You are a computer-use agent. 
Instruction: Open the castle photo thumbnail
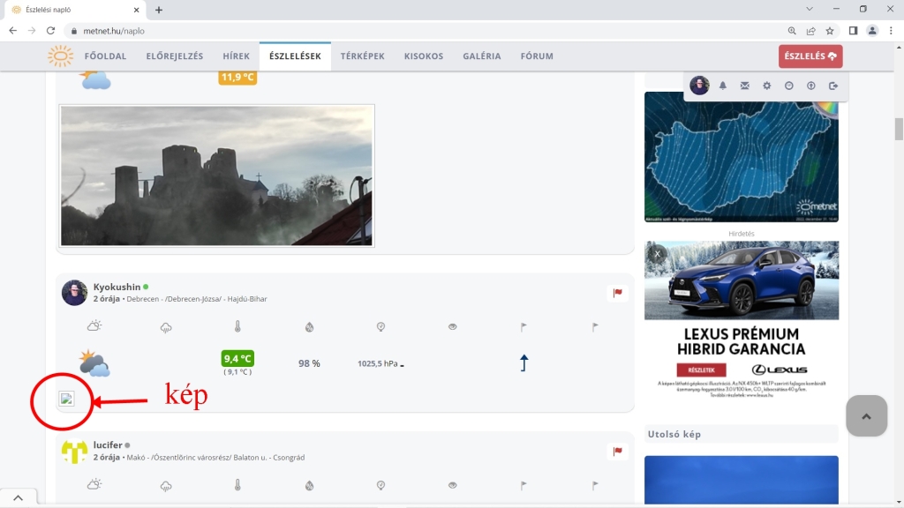point(217,176)
